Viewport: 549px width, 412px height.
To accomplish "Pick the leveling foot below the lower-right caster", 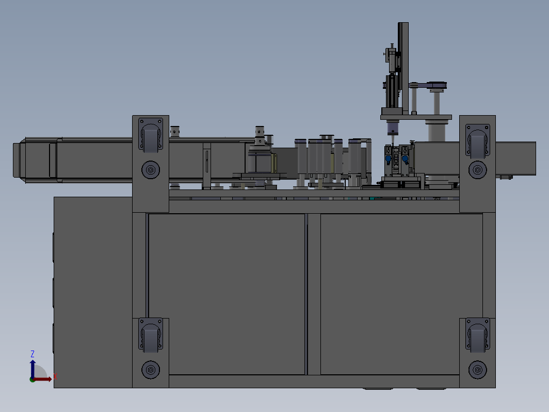I will [x=478, y=370].
